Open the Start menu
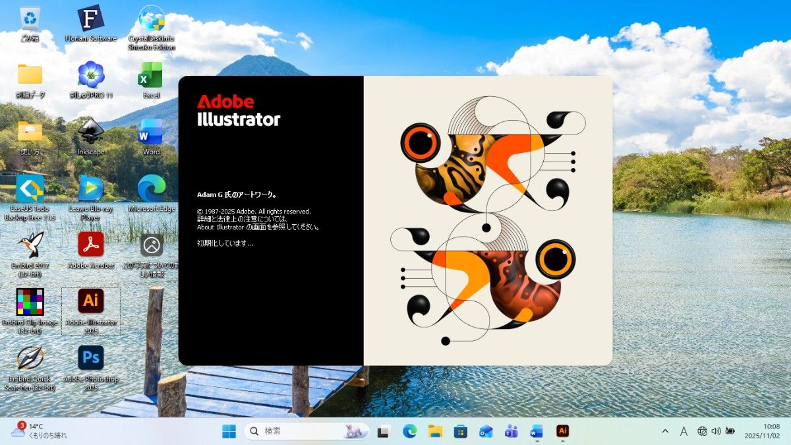 pyautogui.click(x=229, y=431)
